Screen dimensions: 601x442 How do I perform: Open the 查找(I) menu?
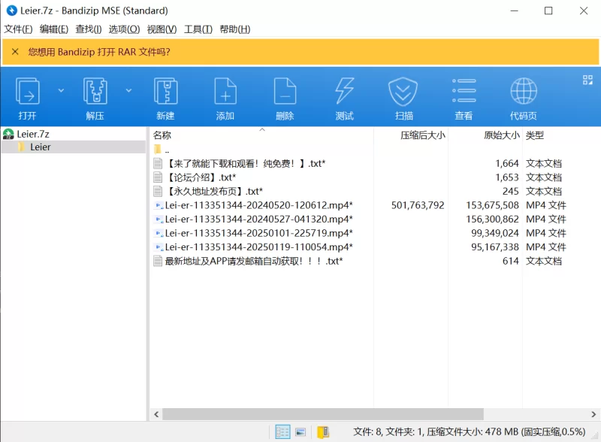pos(89,29)
